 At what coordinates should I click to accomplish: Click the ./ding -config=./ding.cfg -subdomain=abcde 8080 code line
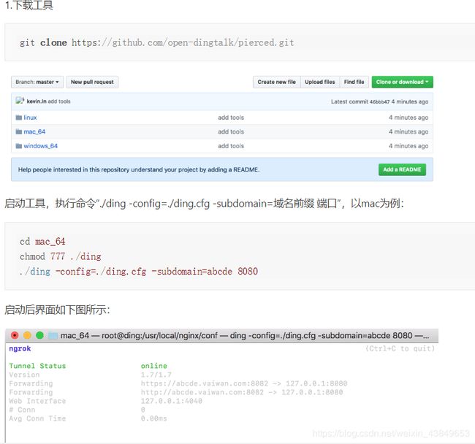139,271
